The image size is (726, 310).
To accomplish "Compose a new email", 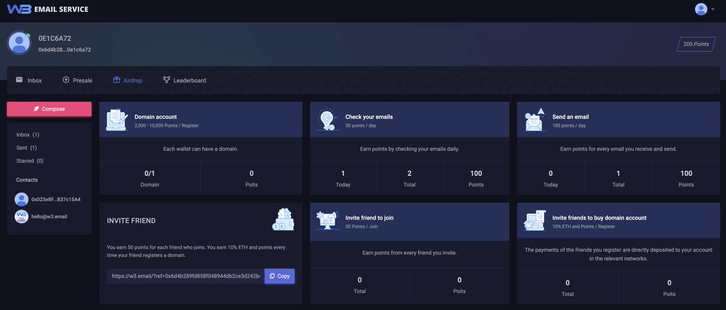I will [49, 109].
